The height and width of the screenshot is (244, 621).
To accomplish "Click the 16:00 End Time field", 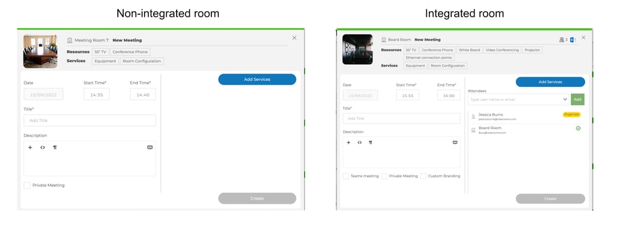I will (449, 95).
